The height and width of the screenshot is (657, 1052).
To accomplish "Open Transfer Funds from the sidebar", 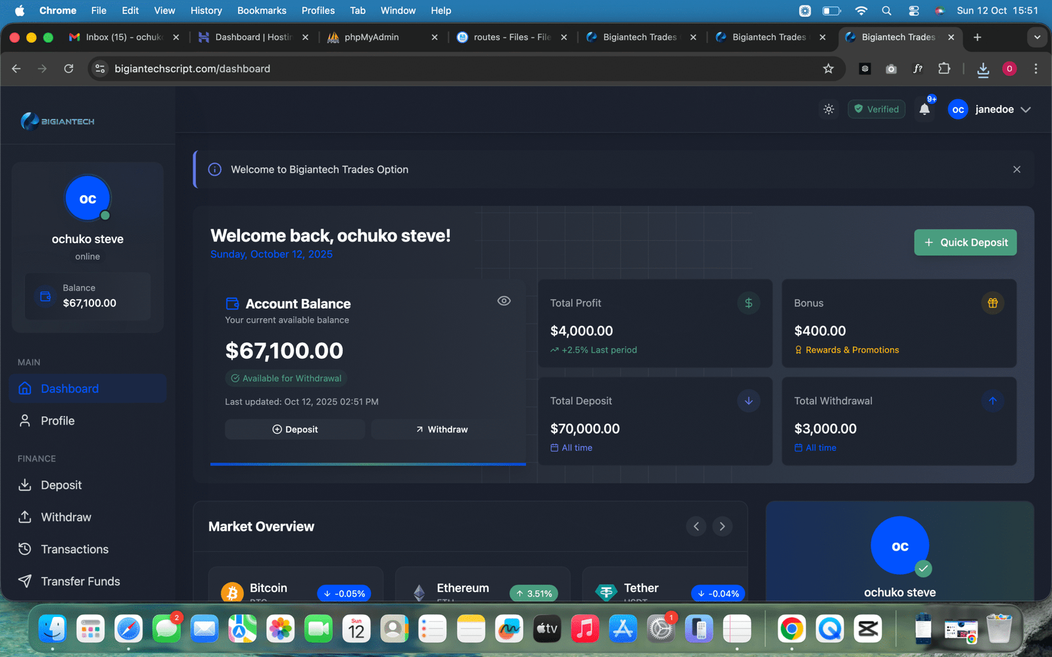I will point(80,581).
